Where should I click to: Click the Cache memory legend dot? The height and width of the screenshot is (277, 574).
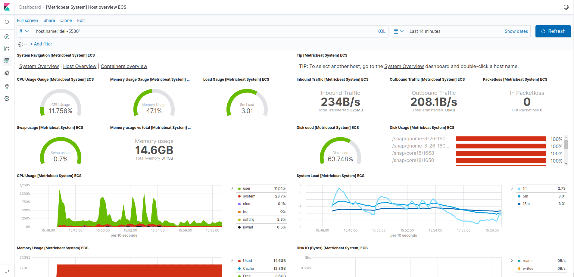(x=239, y=269)
